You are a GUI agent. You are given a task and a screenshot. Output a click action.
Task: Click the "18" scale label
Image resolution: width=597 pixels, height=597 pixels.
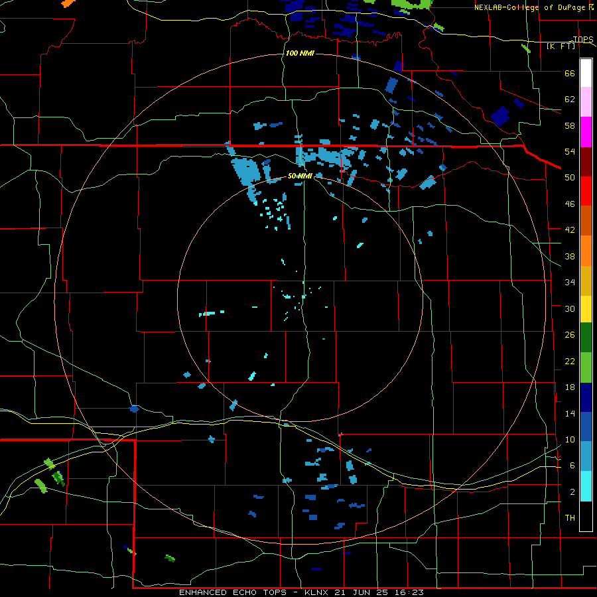[570, 387]
